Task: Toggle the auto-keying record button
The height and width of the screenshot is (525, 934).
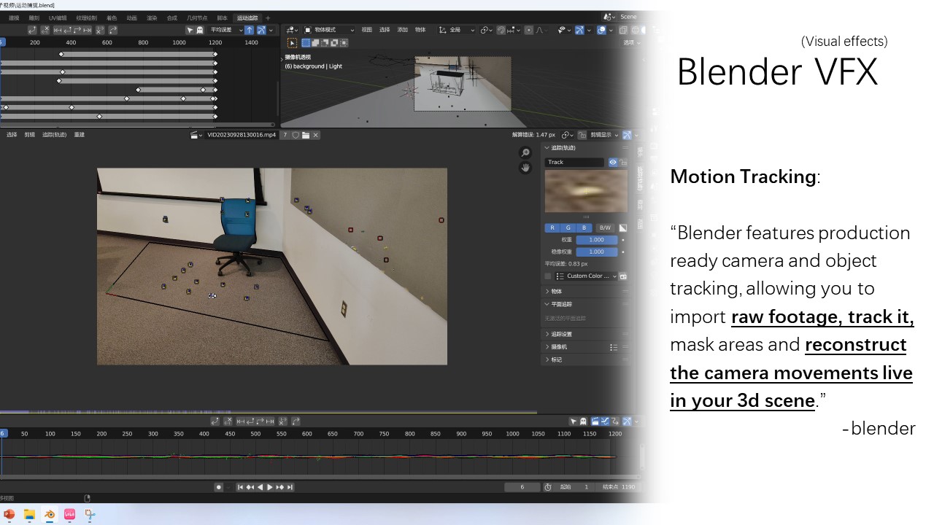Action: click(x=218, y=487)
